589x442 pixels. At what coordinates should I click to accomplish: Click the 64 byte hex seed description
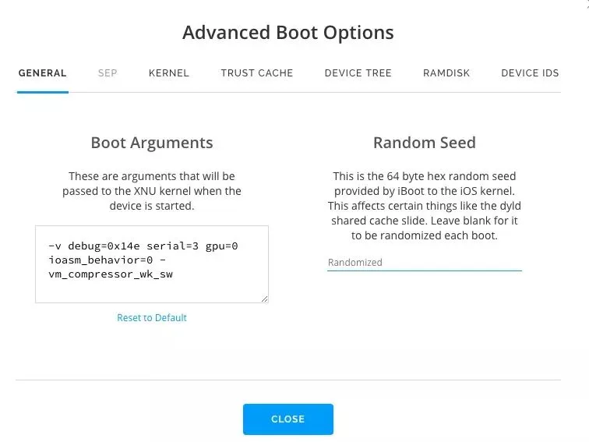(424, 206)
